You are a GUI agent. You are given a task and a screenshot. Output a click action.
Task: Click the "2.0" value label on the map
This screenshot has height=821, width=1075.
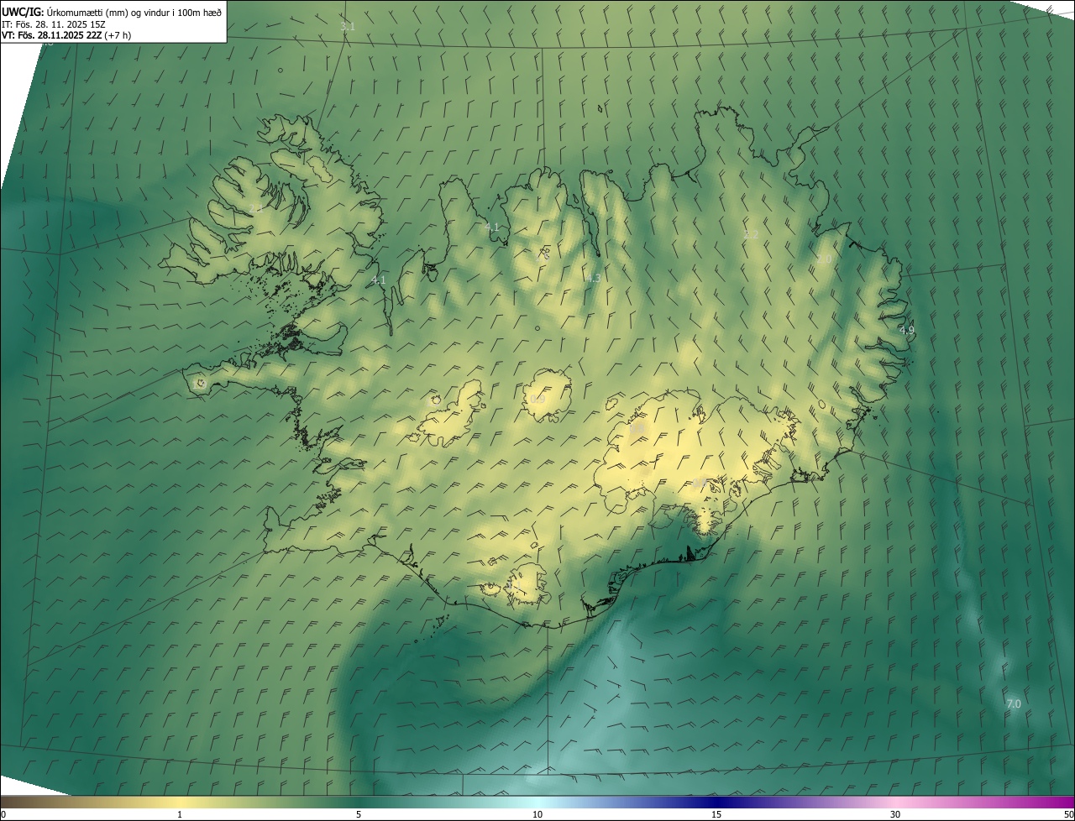pos(824,259)
